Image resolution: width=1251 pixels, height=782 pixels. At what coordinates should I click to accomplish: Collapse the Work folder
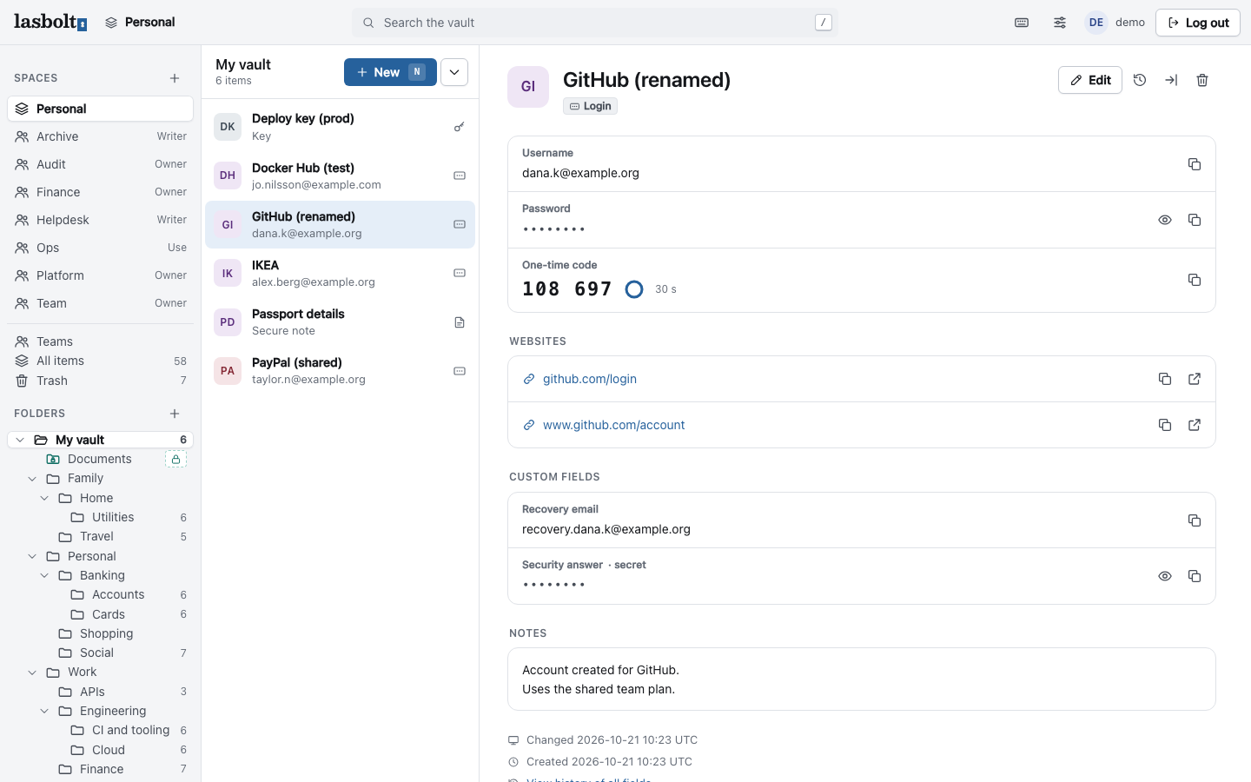pos(32,673)
